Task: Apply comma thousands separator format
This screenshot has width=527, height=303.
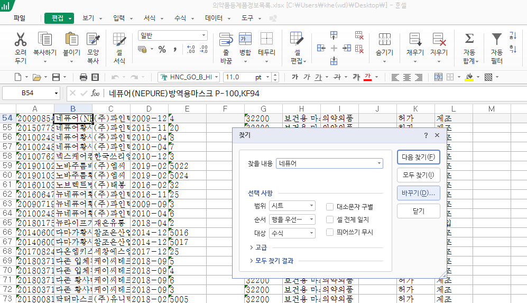Action: [x=175, y=50]
